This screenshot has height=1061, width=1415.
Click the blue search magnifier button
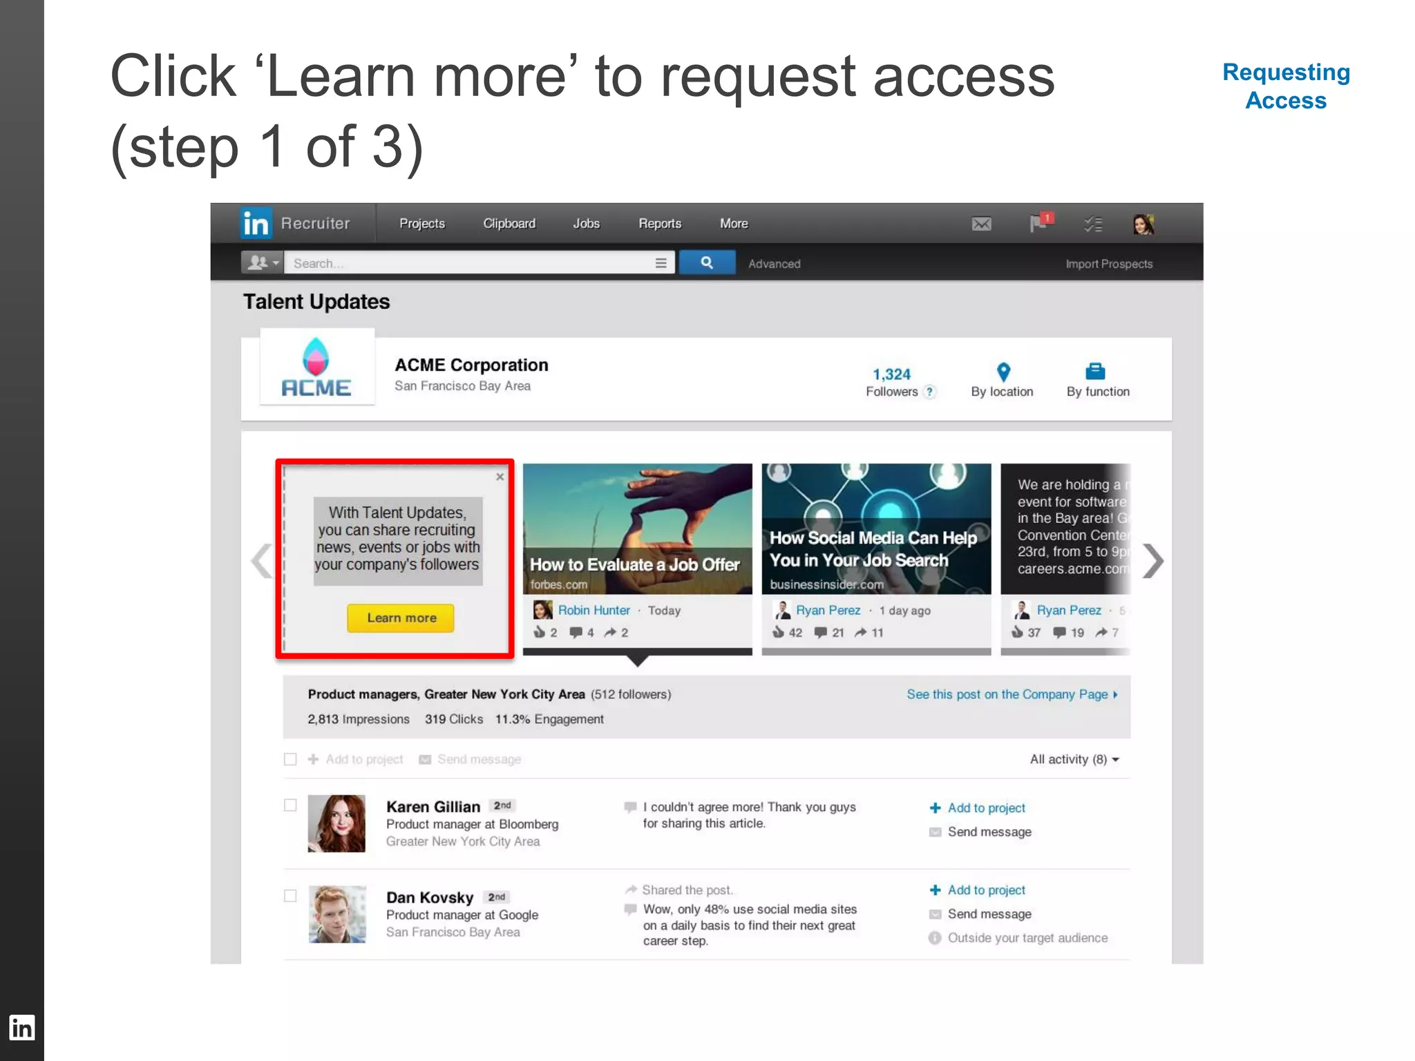(x=707, y=262)
